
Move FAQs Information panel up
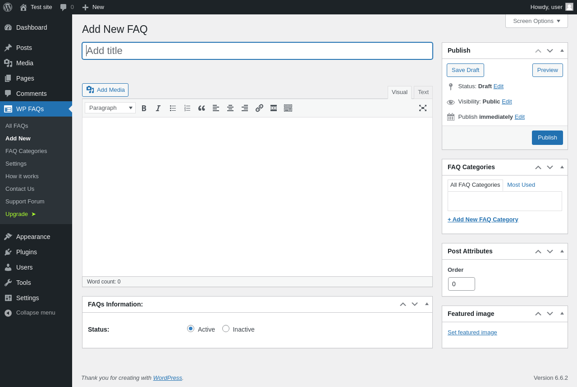pyautogui.click(x=403, y=305)
